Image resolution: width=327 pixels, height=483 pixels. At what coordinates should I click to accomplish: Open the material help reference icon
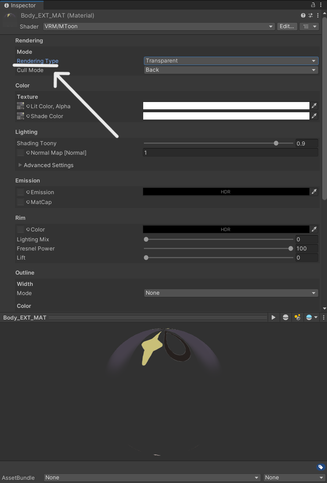(303, 15)
